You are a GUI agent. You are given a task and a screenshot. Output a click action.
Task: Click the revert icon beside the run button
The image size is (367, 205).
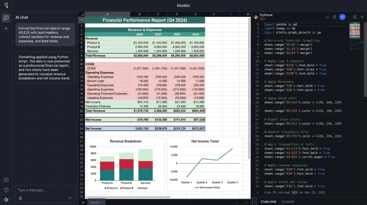[334, 17]
